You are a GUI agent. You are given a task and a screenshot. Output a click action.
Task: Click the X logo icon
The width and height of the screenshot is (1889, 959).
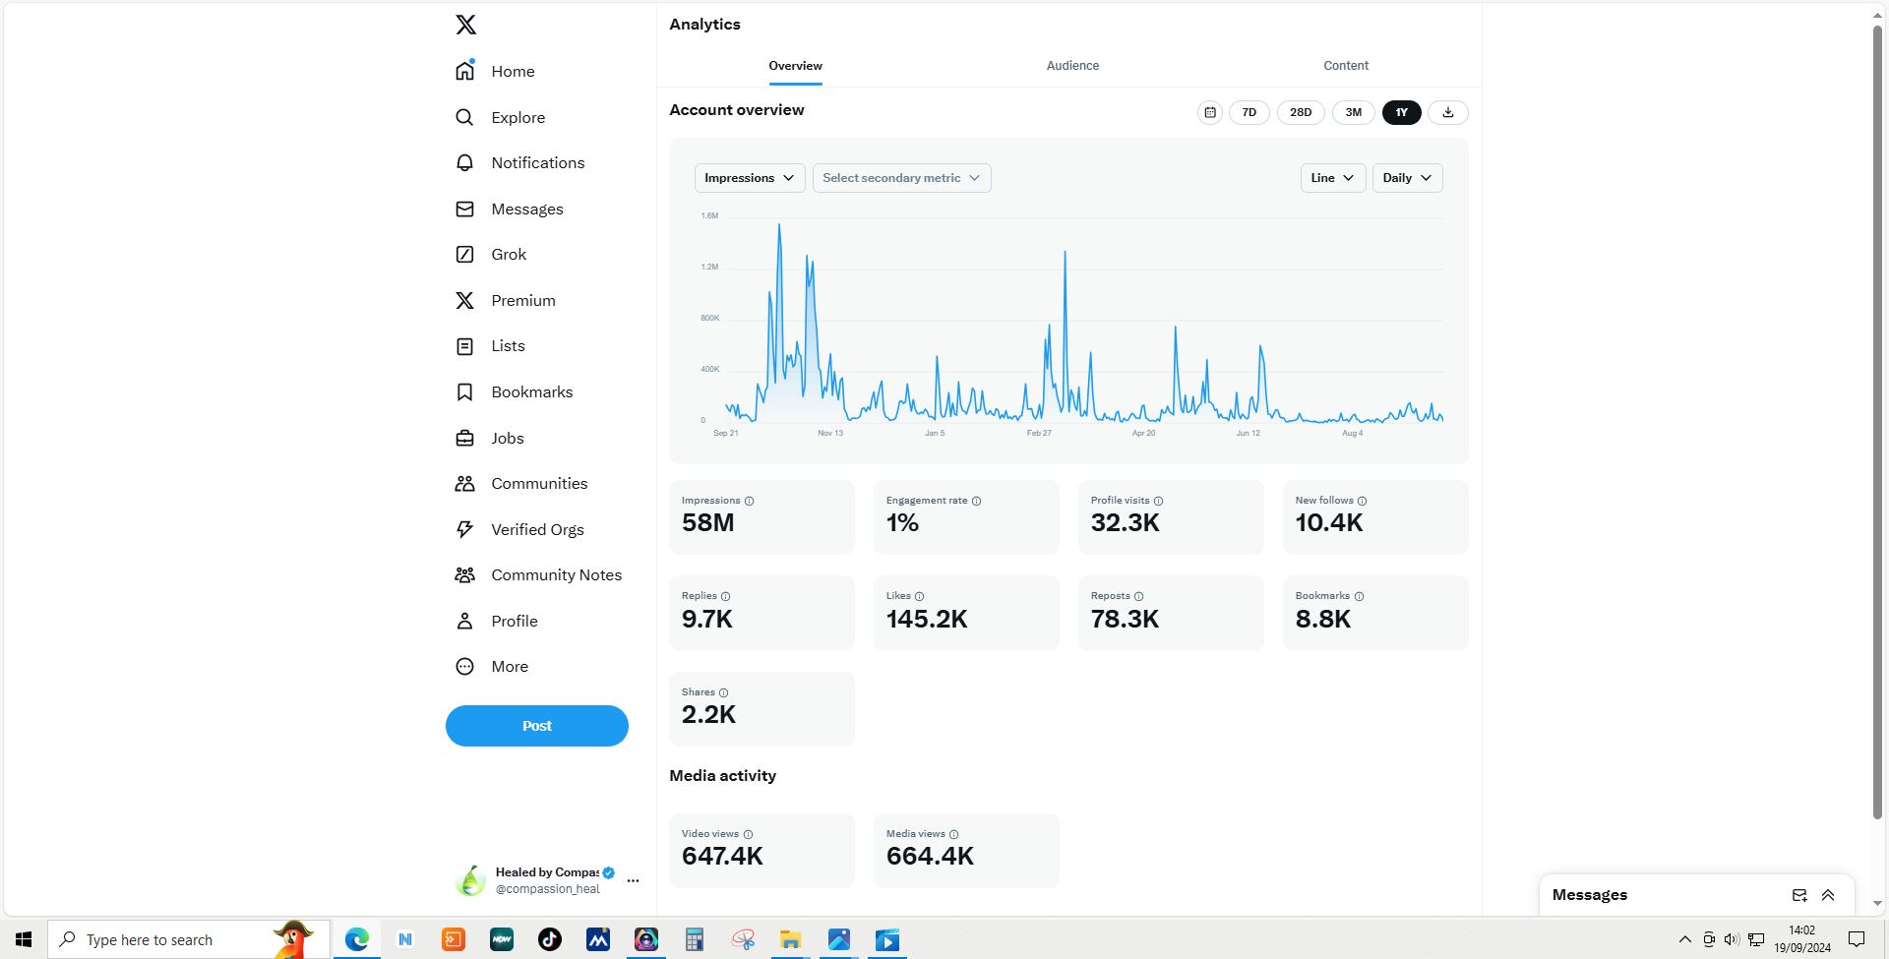tap(466, 25)
